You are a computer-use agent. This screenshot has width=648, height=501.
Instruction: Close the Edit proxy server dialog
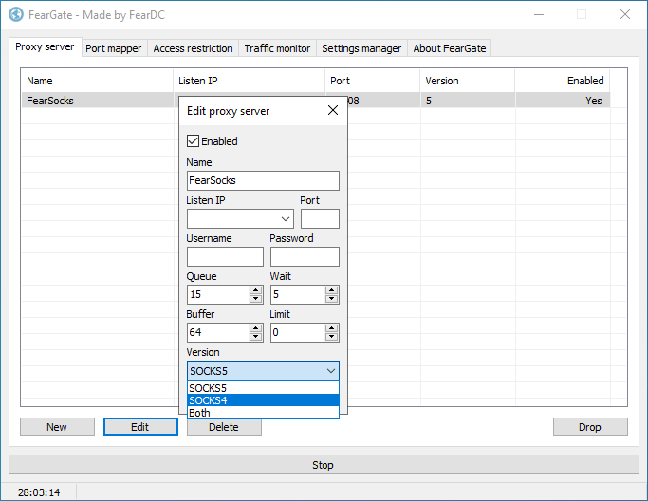[333, 110]
